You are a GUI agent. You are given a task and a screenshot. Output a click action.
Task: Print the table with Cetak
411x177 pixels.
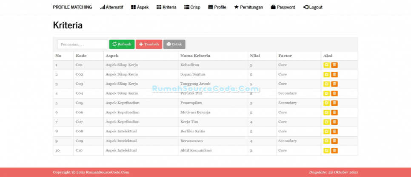pyautogui.click(x=174, y=44)
